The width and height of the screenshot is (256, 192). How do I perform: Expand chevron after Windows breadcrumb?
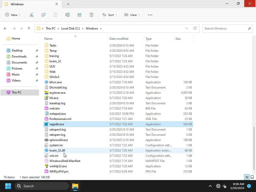pos(101,28)
